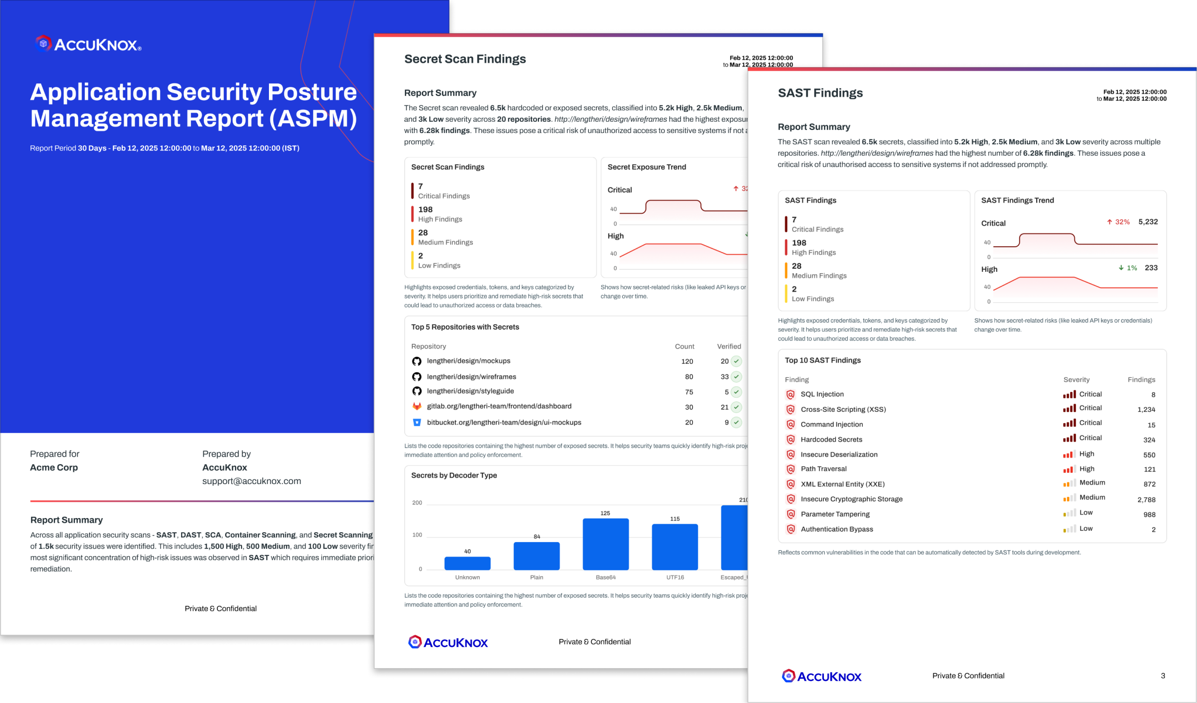This screenshot has height=703, width=1197.
Task: Click the Path Traversal finding icon
Action: (790, 469)
